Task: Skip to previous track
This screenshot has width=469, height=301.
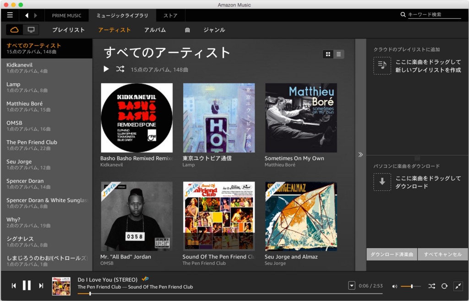Action: pos(14,286)
